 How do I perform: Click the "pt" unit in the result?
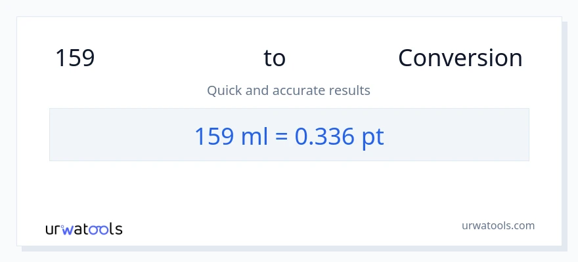pyautogui.click(x=371, y=136)
